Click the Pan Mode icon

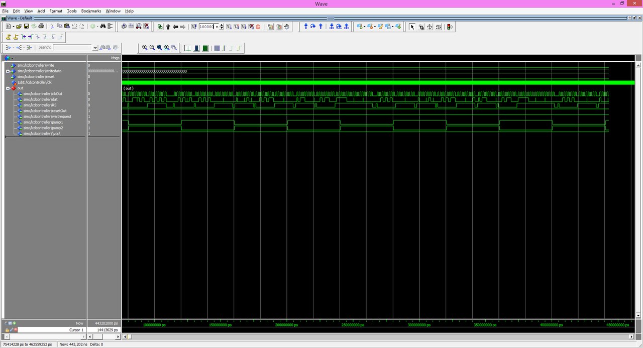tap(430, 27)
